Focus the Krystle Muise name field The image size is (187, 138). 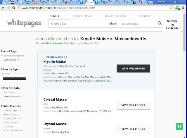pyautogui.click(x=77, y=23)
